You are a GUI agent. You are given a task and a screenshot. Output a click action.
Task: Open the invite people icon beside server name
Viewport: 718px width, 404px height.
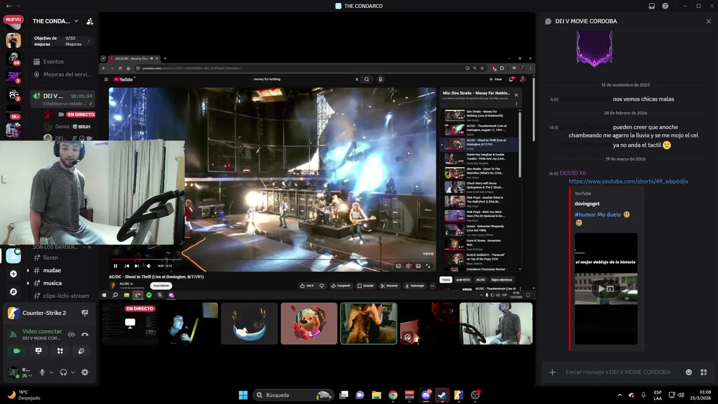[90, 21]
